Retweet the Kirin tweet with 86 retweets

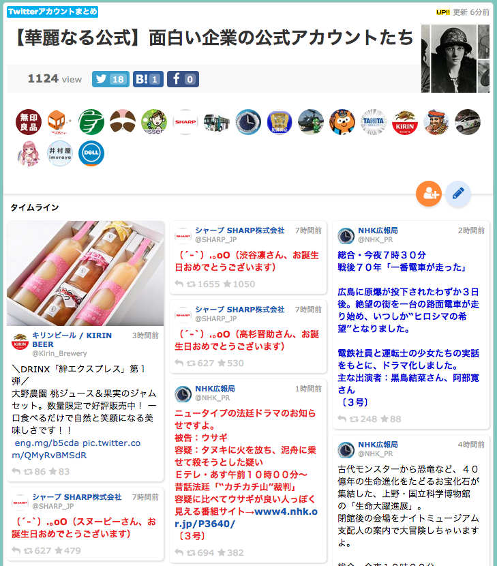(x=35, y=471)
